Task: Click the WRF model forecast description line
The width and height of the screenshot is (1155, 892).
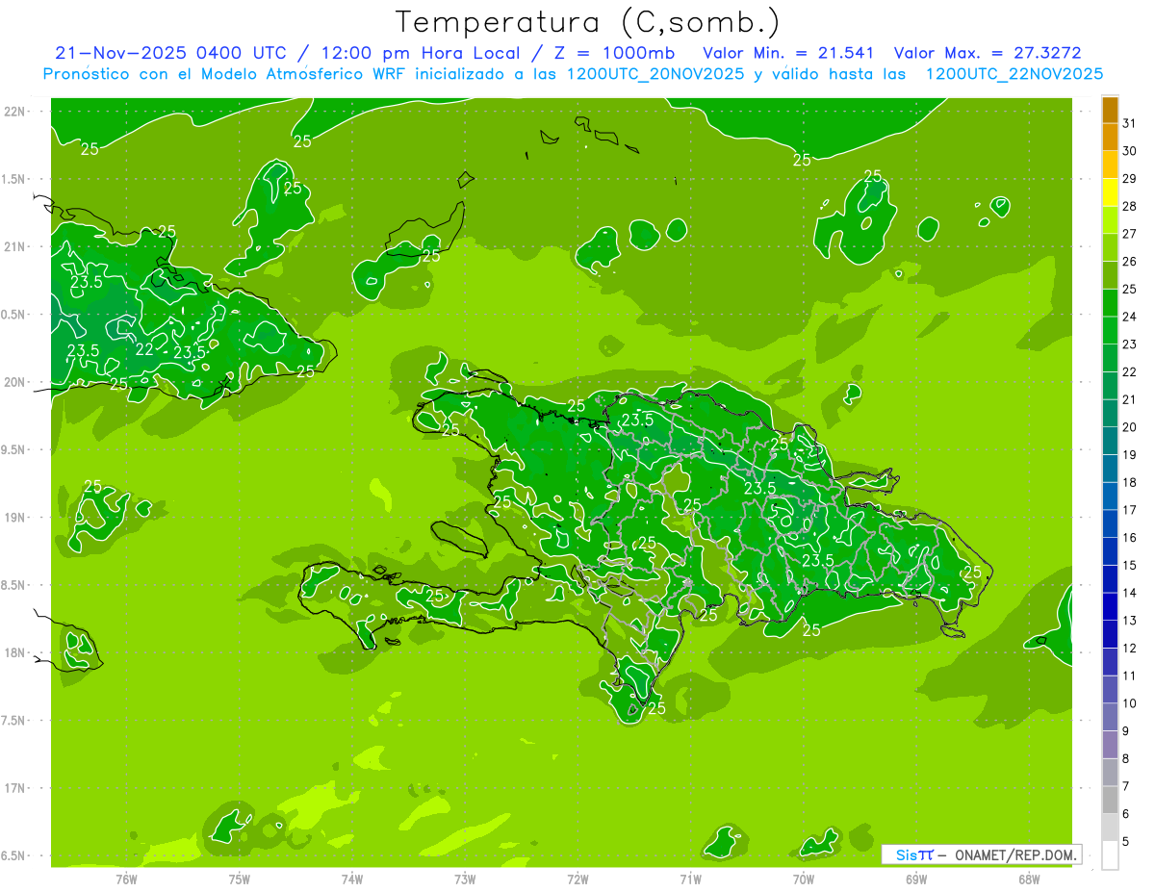Action: (573, 74)
